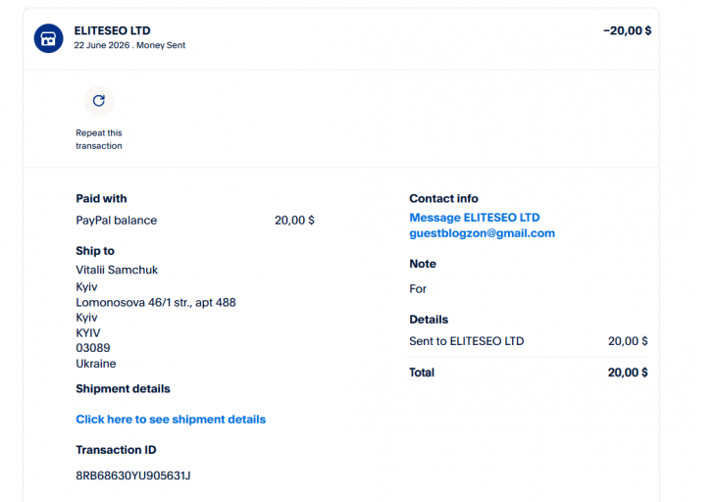
Task: Open Click here to see shipment details
Action: 171,420
